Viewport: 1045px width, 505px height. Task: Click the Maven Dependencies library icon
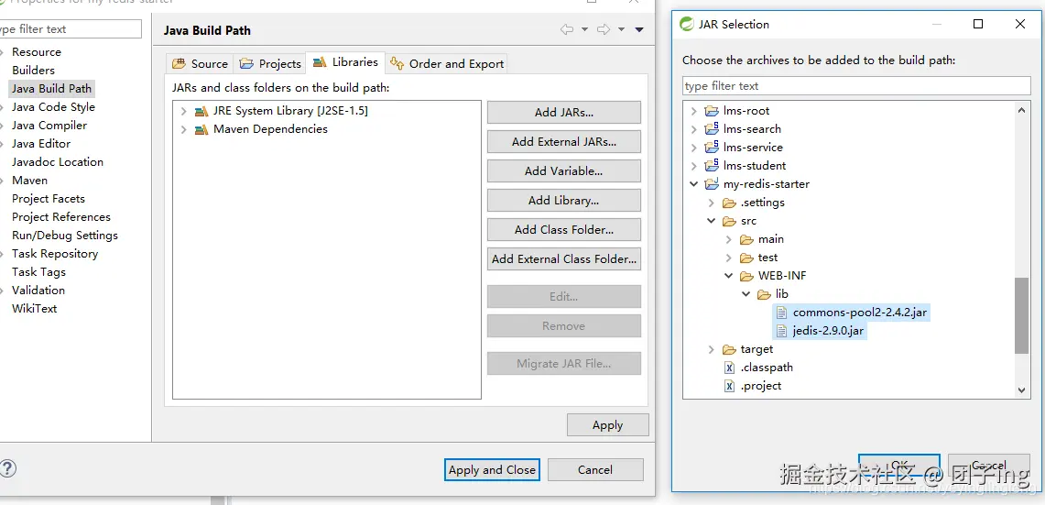(201, 129)
